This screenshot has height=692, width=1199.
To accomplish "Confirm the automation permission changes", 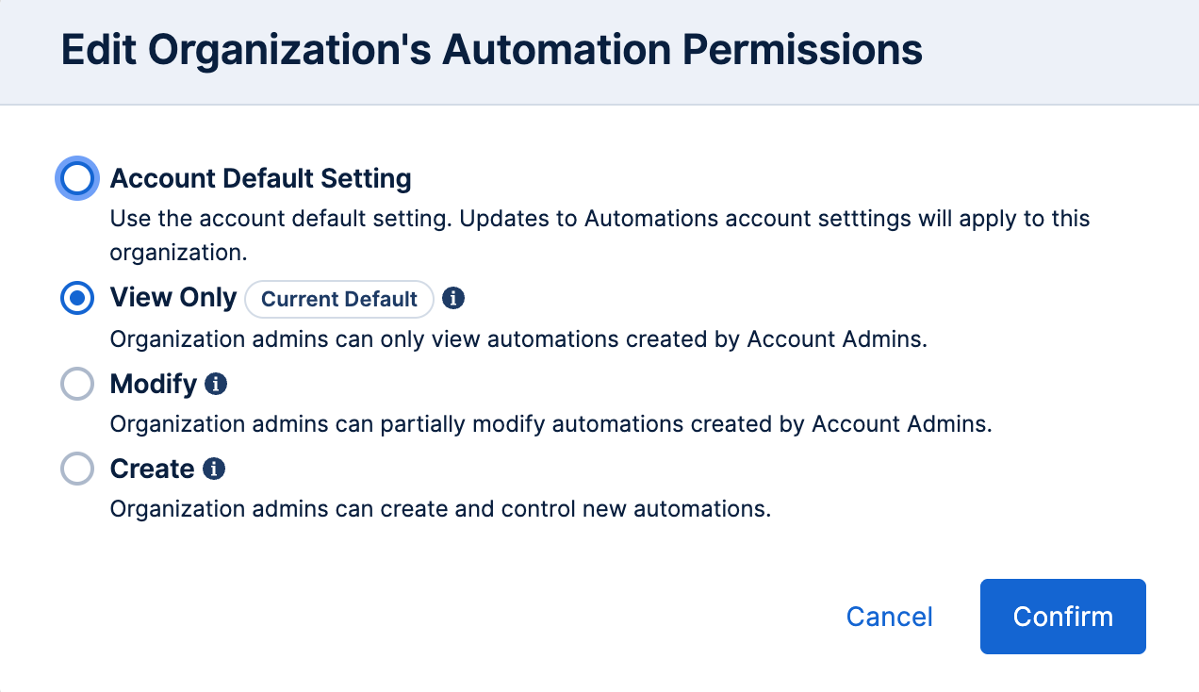I will (1062, 617).
